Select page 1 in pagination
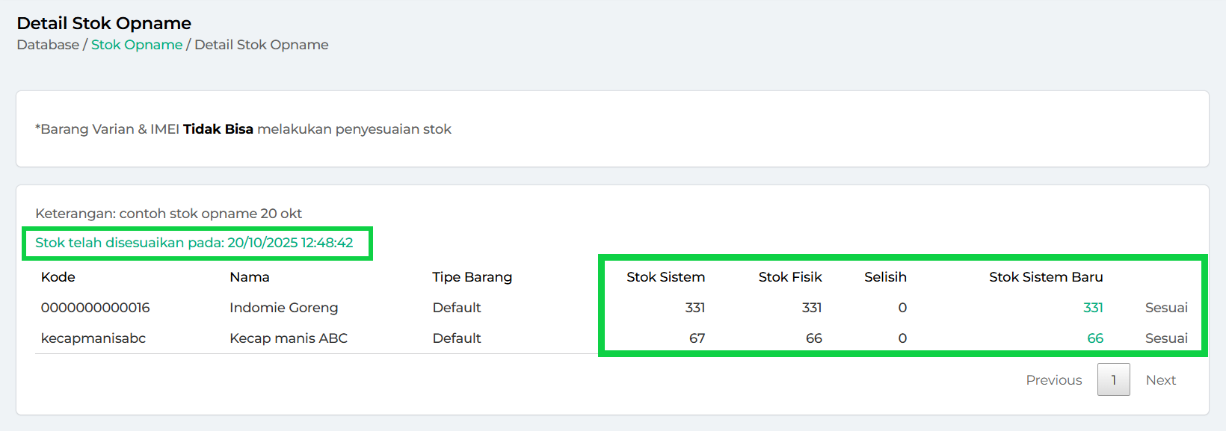The image size is (1226, 431). (1113, 380)
